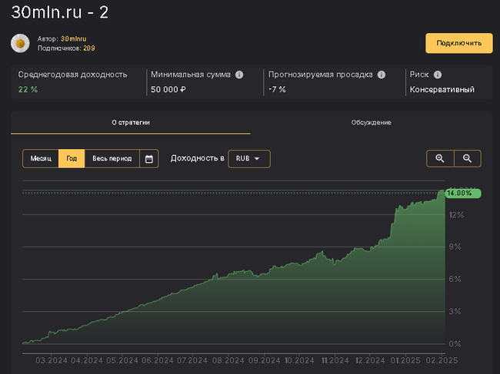Switch chart to Весь период
The height and width of the screenshot is (374, 500).
(x=112, y=159)
